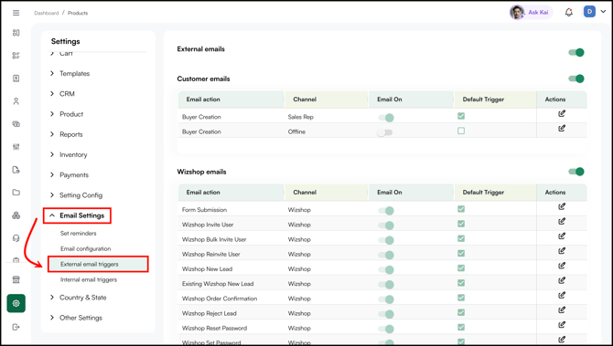Toggle the External emails master switch
The height and width of the screenshot is (346, 613).
point(576,52)
